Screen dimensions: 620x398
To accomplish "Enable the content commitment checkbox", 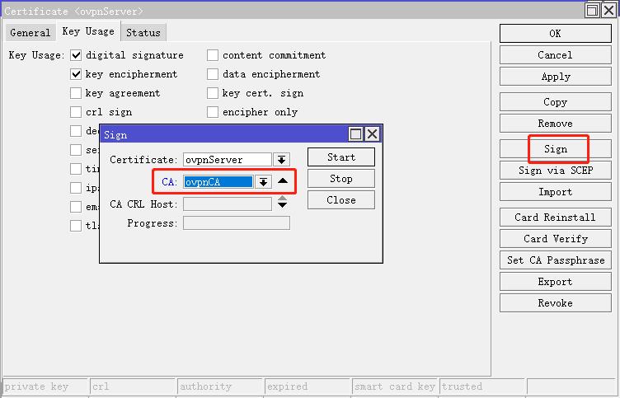I will pyautogui.click(x=213, y=55).
